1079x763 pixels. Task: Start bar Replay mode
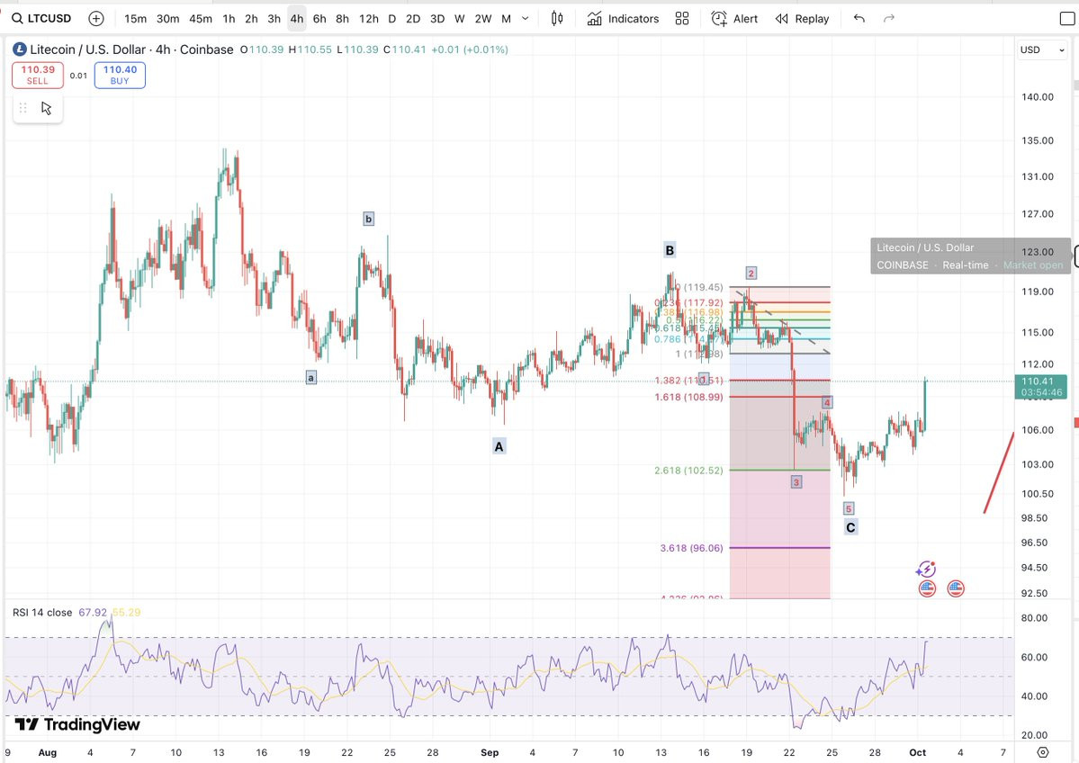pyautogui.click(x=802, y=19)
